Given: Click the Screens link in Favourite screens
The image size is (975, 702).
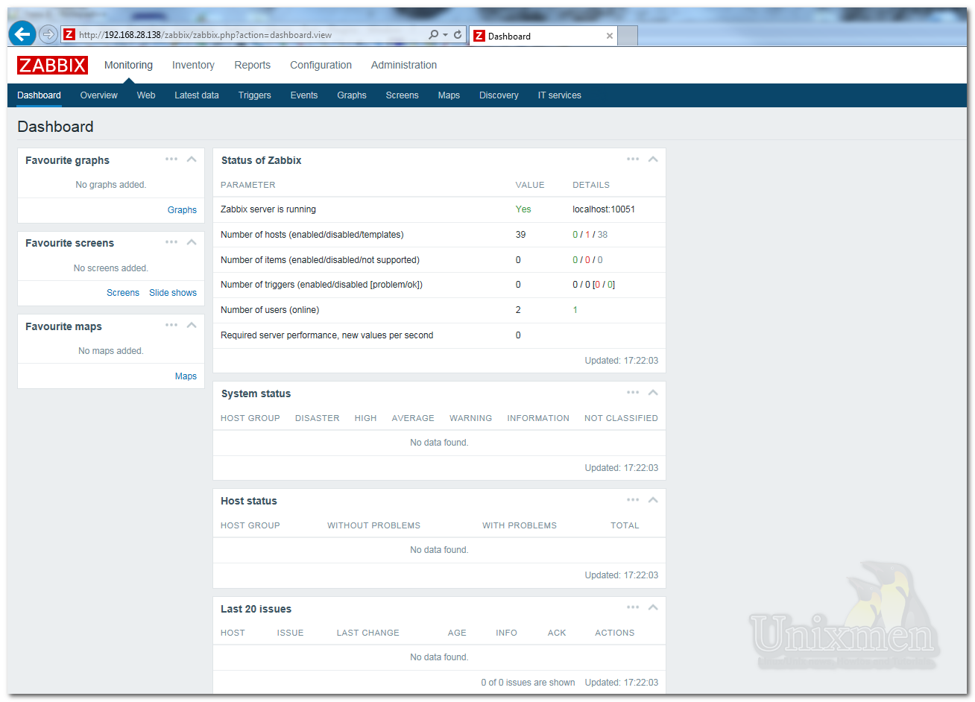Looking at the screenshot, I should 123,293.
